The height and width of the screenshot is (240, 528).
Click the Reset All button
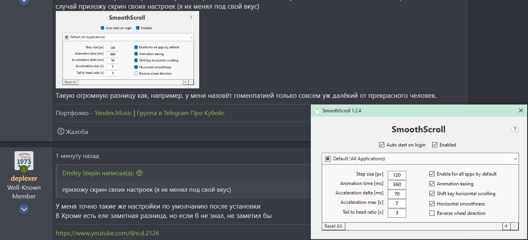click(333, 226)
